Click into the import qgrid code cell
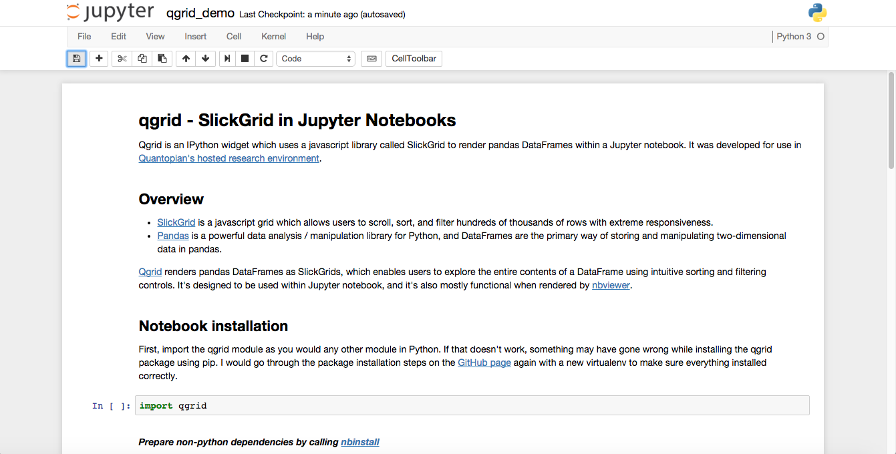Screen dimensions: 896x454 point(472,405)
